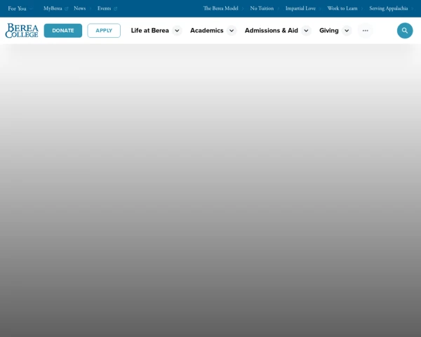Expand the Admissions & Aid chevron

306,31
